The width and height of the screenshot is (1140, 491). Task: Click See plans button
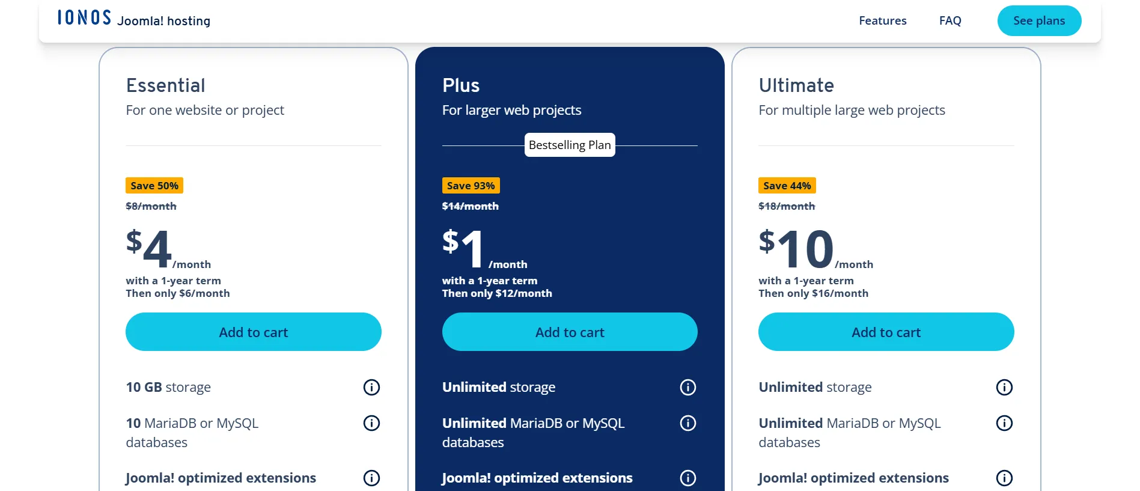click(1039, 20)
